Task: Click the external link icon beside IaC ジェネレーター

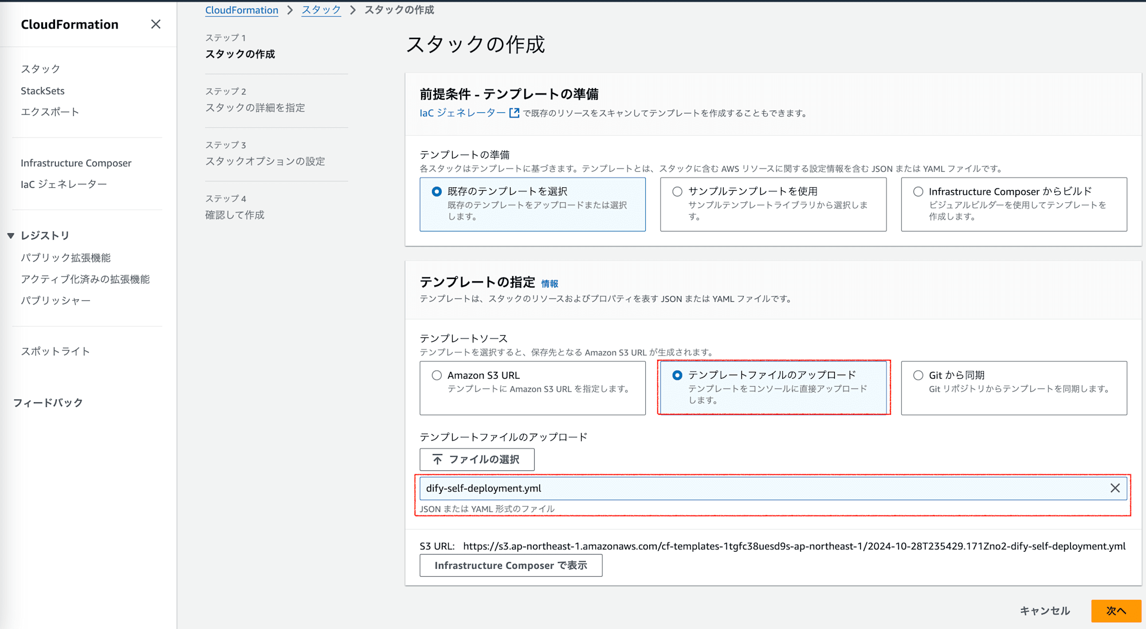Action: [514, 113]
